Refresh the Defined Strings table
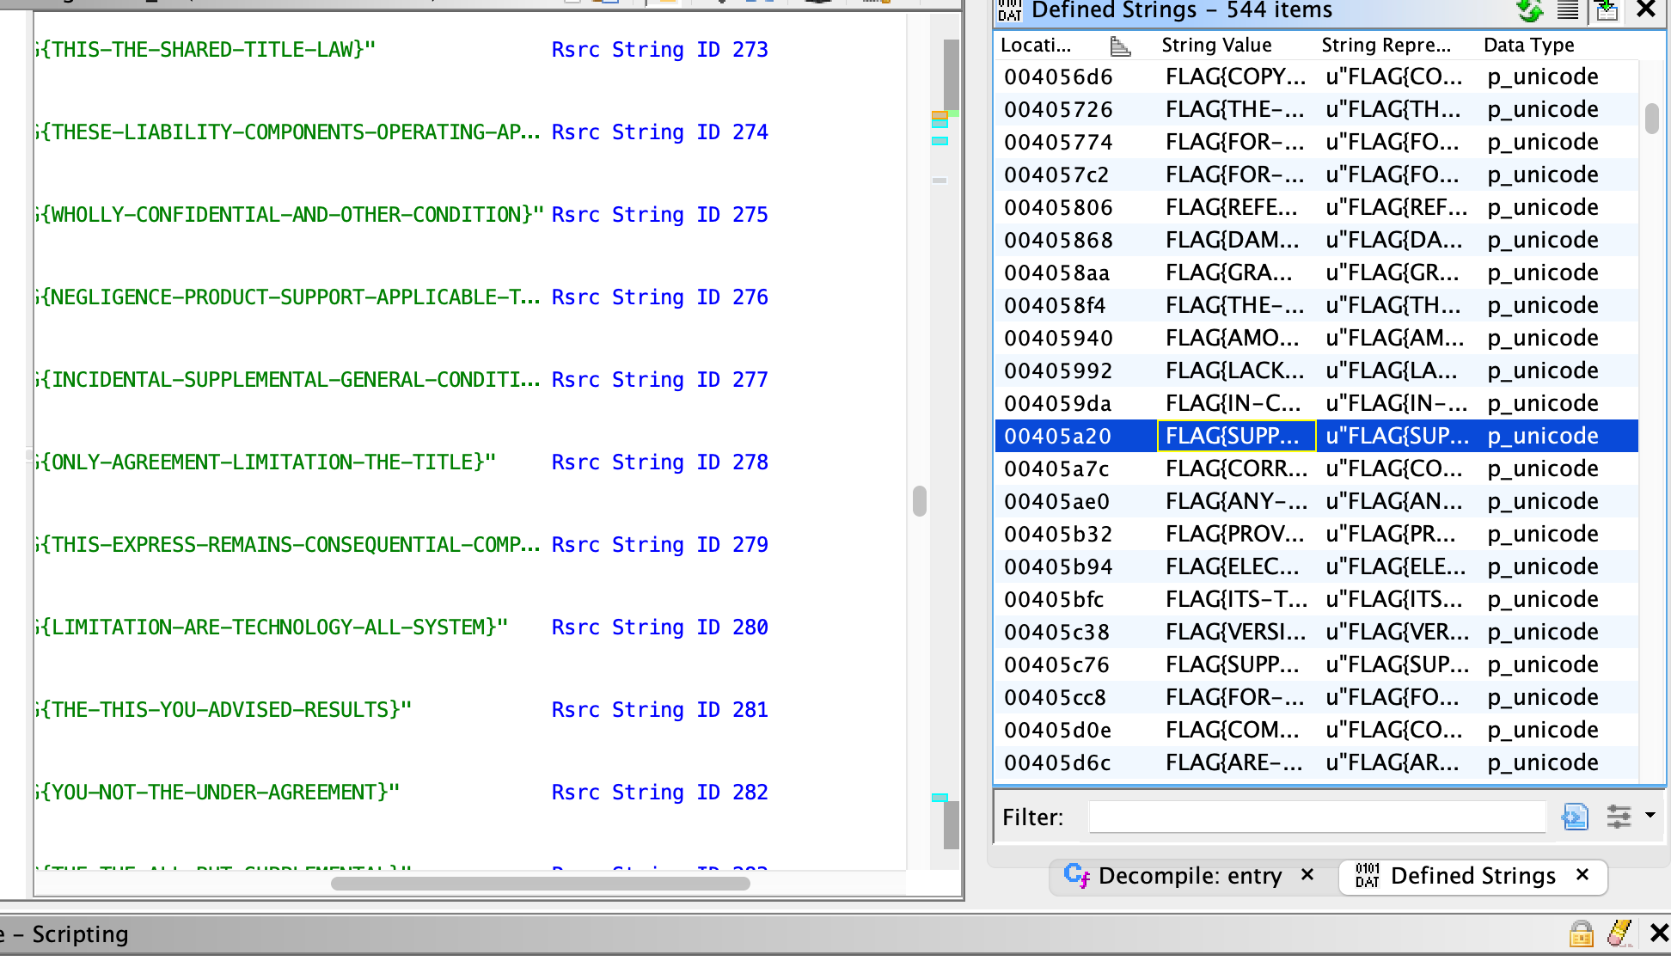 (x=1530, y=10)
